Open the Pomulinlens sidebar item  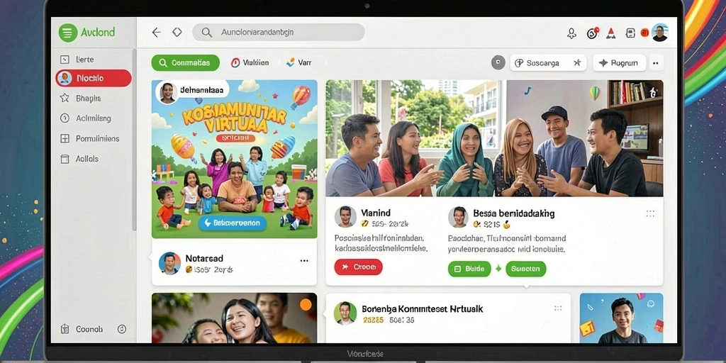pyautogui.click(x=93, y=138)
